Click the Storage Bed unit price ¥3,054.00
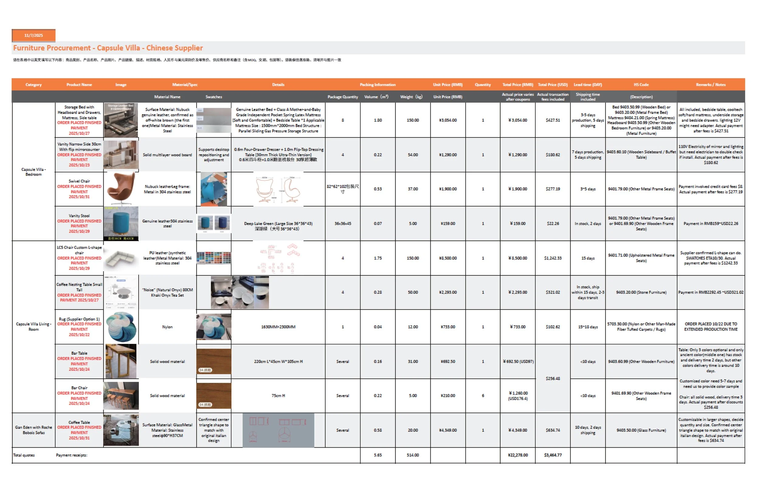 448,120
